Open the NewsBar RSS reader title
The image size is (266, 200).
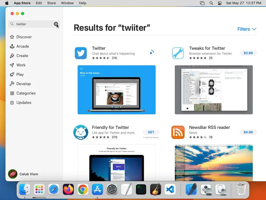[210, 127]
